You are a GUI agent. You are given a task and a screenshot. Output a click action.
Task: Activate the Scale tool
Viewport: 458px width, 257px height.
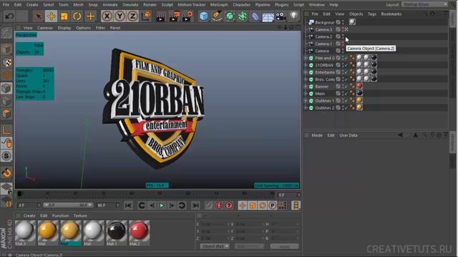coord(64,16)
